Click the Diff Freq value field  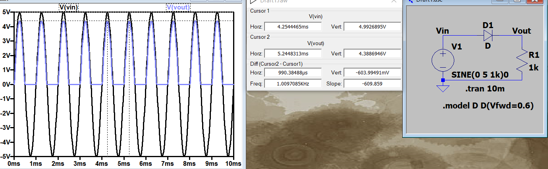click(x=292, y=84)
